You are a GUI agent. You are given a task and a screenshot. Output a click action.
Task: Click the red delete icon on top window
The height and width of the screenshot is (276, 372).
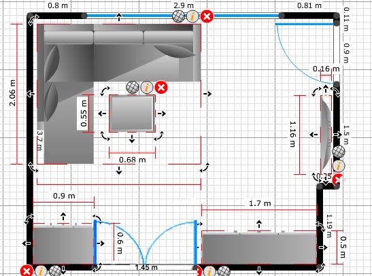pyautogui.click(x=207, y=16)
